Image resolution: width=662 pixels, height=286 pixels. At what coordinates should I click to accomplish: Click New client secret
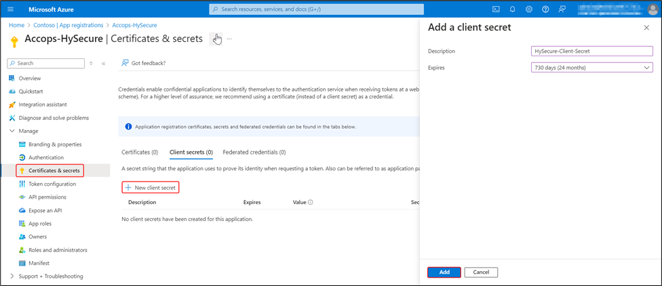click(151, 187)
